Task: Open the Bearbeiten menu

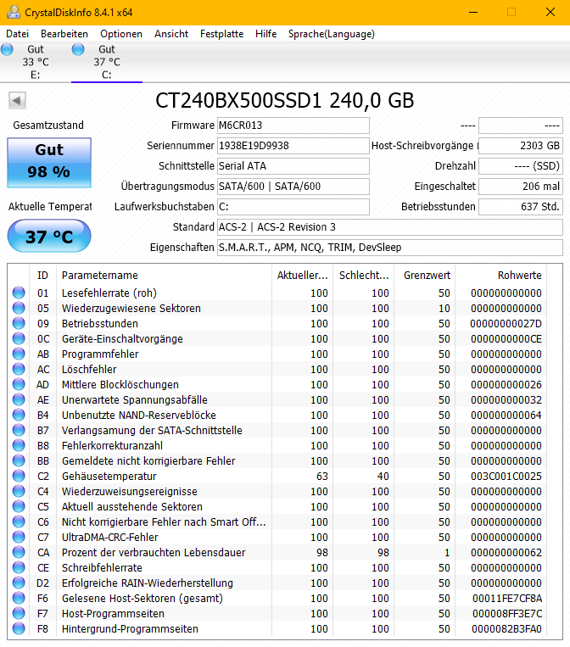Action: click(64, 34)
